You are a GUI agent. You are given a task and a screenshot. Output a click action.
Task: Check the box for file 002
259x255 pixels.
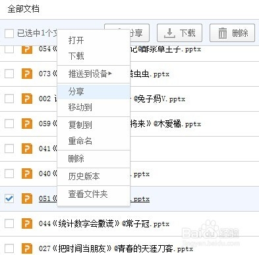pos(9,99)
